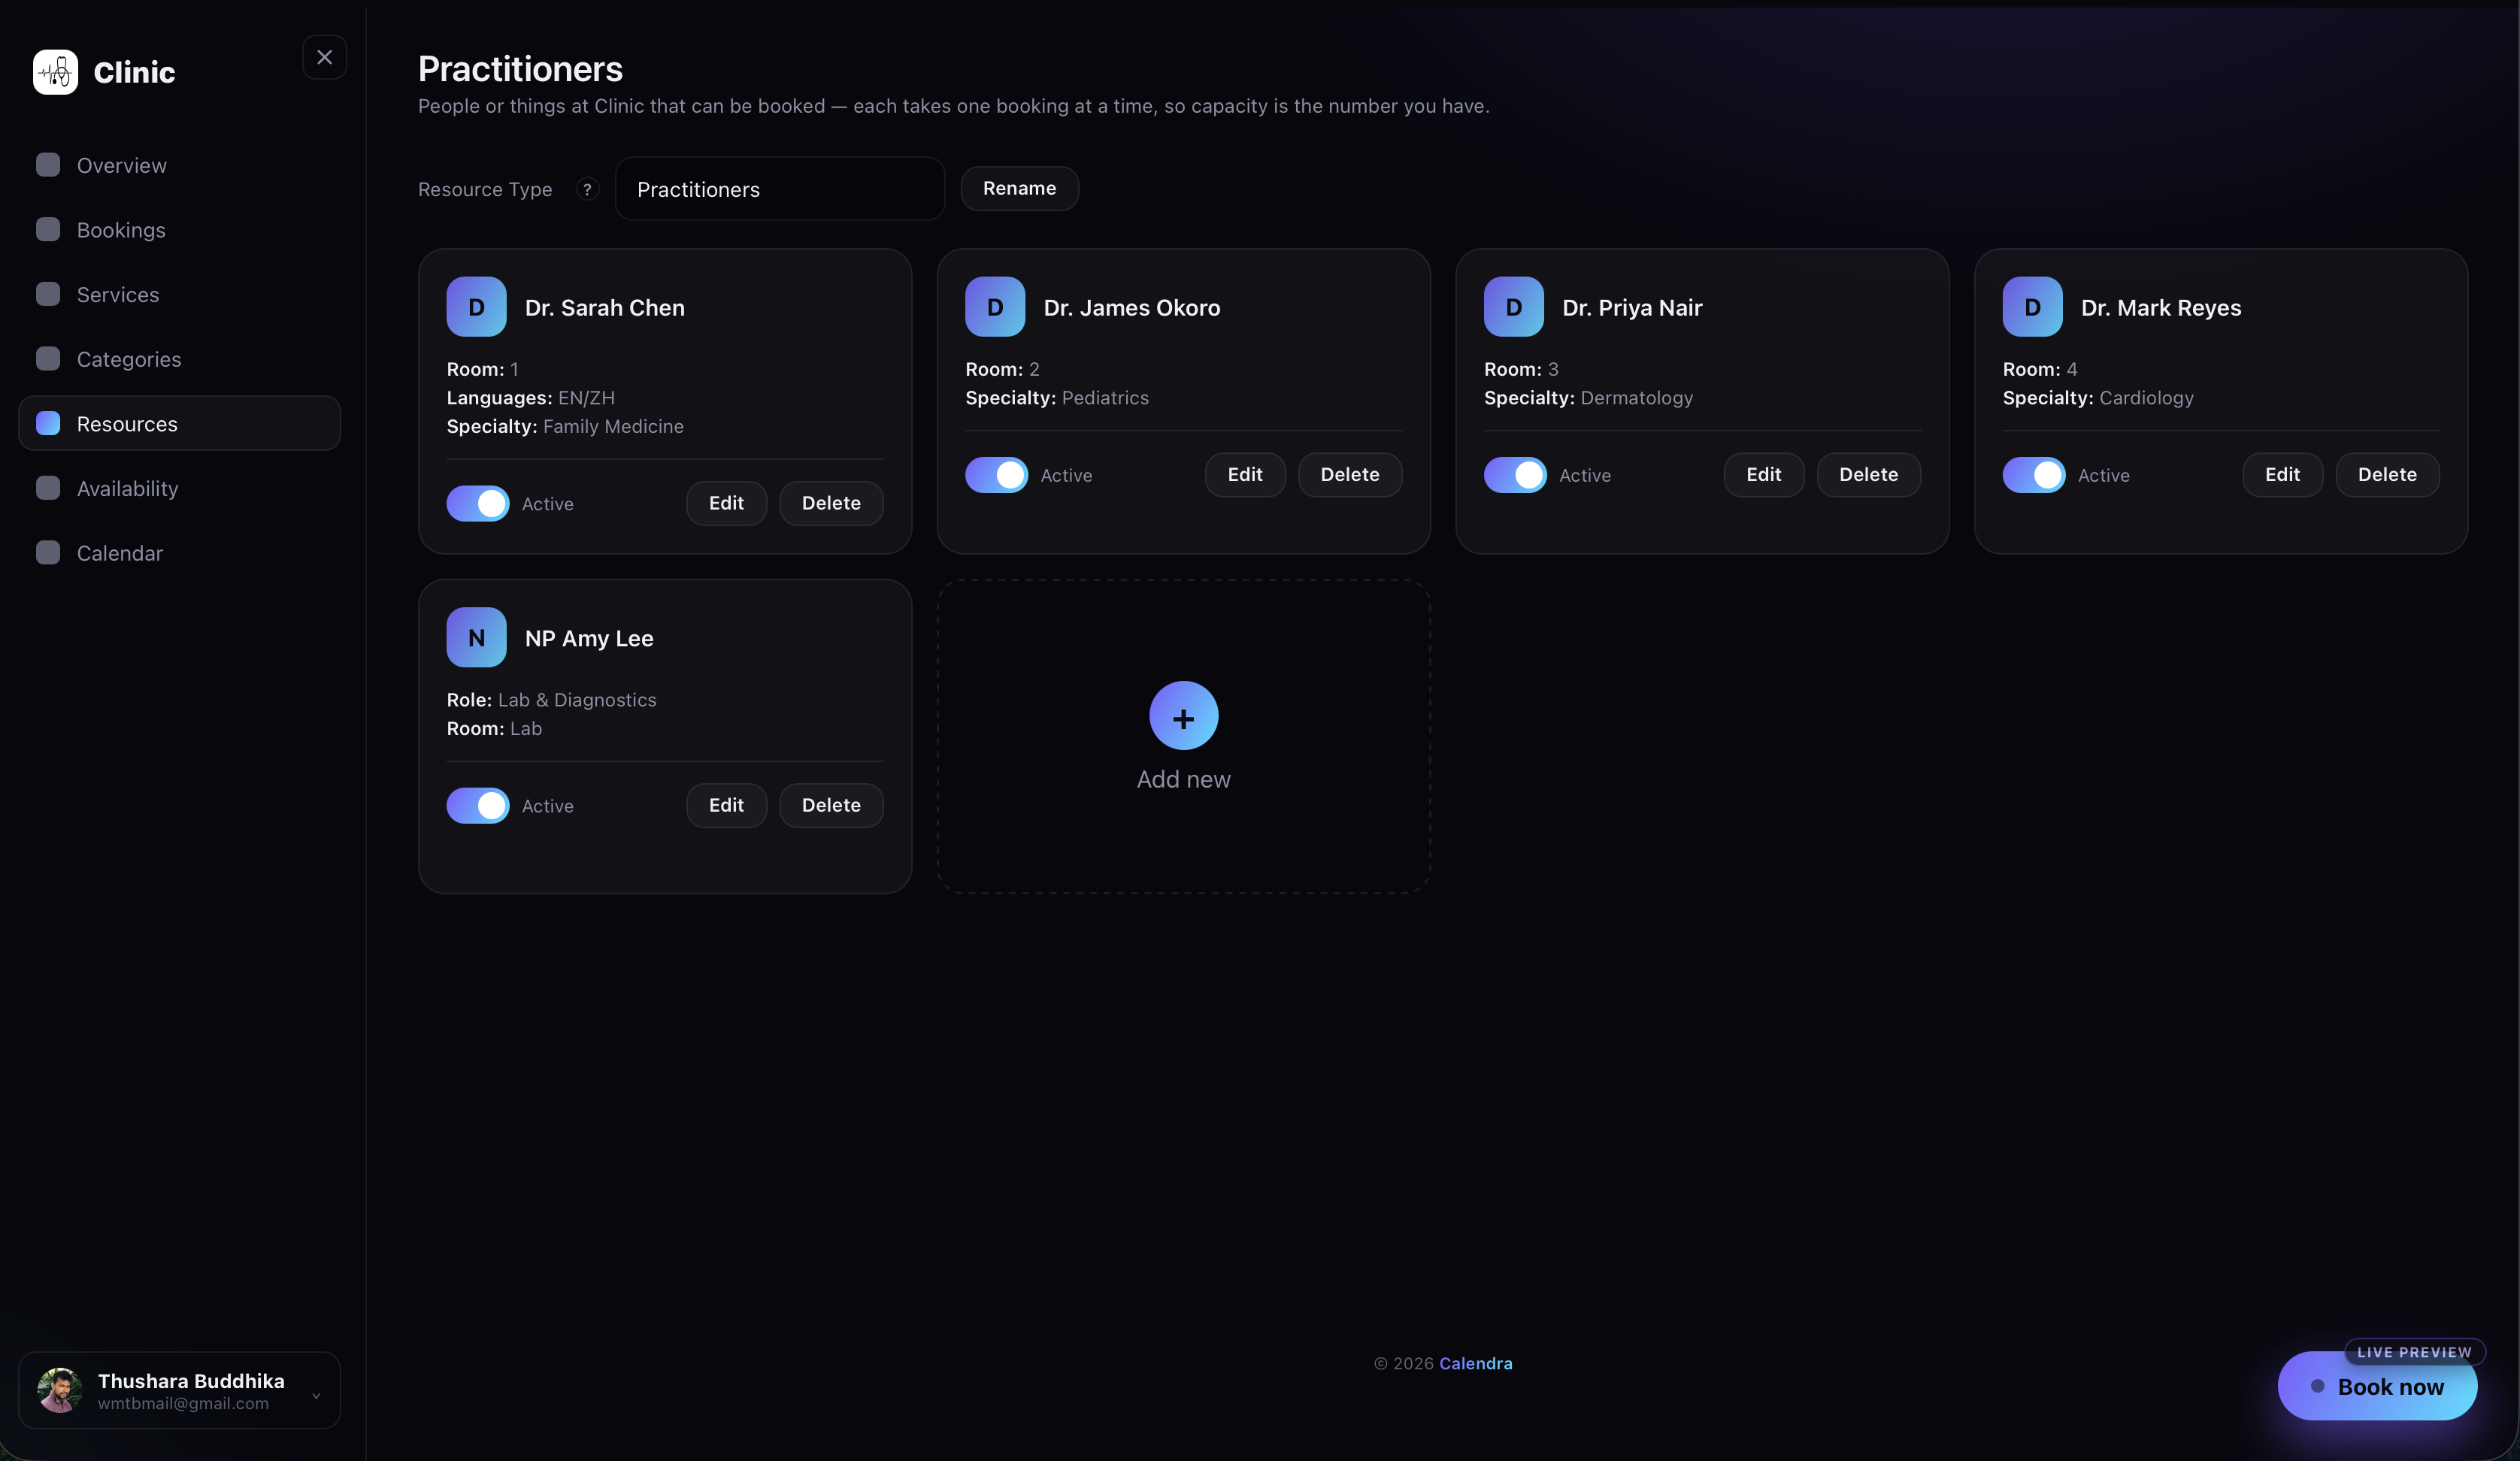
Task: Edit NP Amy Lee
Action: pyautogui.click(x=726, y=805)
